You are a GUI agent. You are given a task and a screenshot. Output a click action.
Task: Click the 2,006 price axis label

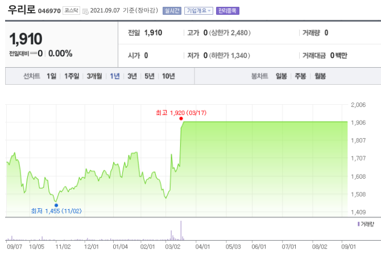tap(358, 105)
